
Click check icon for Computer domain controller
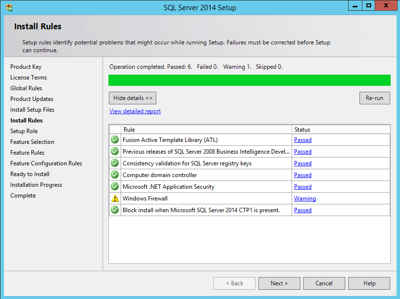[115, 175]
